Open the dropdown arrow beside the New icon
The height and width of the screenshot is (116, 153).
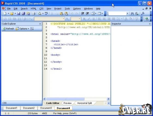point(8,14)
